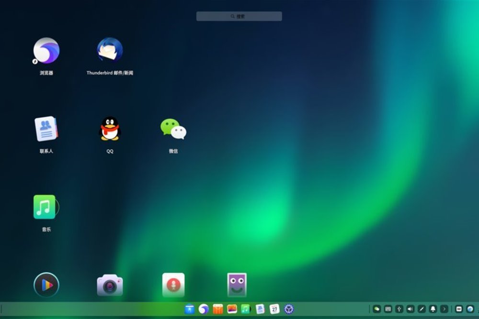Viewport: 479px width, 319px height.
Task: Open the image gallery in the dock
Action: pos(232,309)
